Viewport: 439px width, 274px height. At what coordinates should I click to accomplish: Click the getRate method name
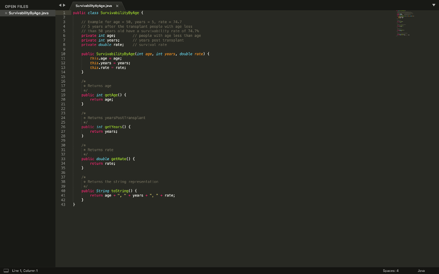click(119, 159)
